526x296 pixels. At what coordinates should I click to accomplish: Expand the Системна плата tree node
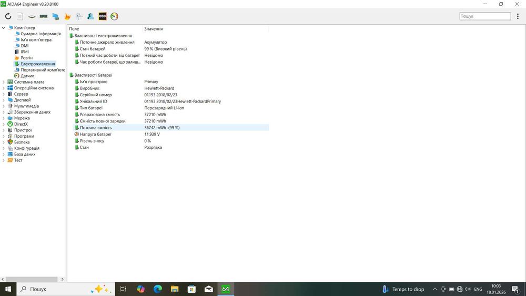(x=3, y=82)
